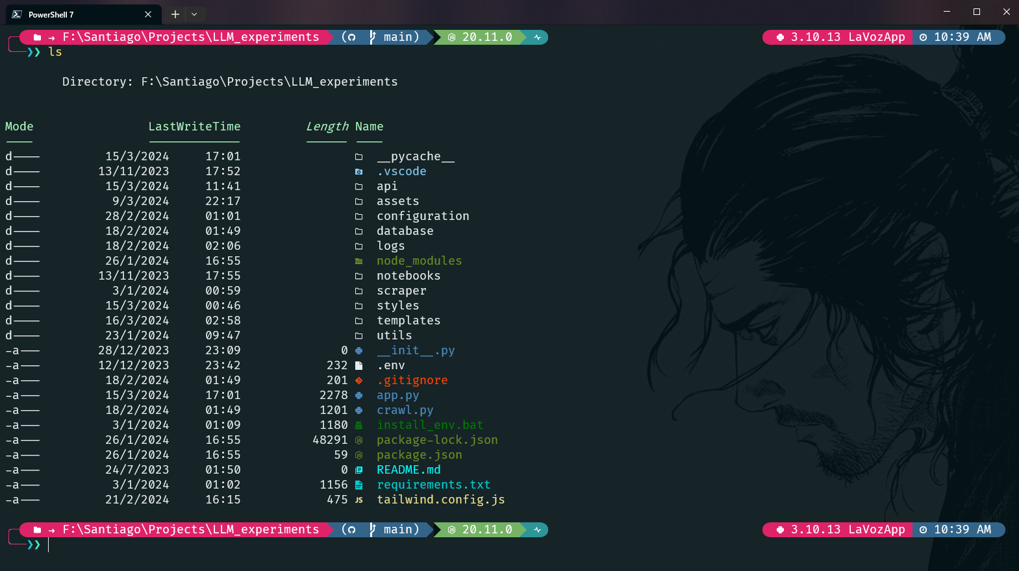Click the Name column header
Screen dimensions: 1019x571
point(369,127)
